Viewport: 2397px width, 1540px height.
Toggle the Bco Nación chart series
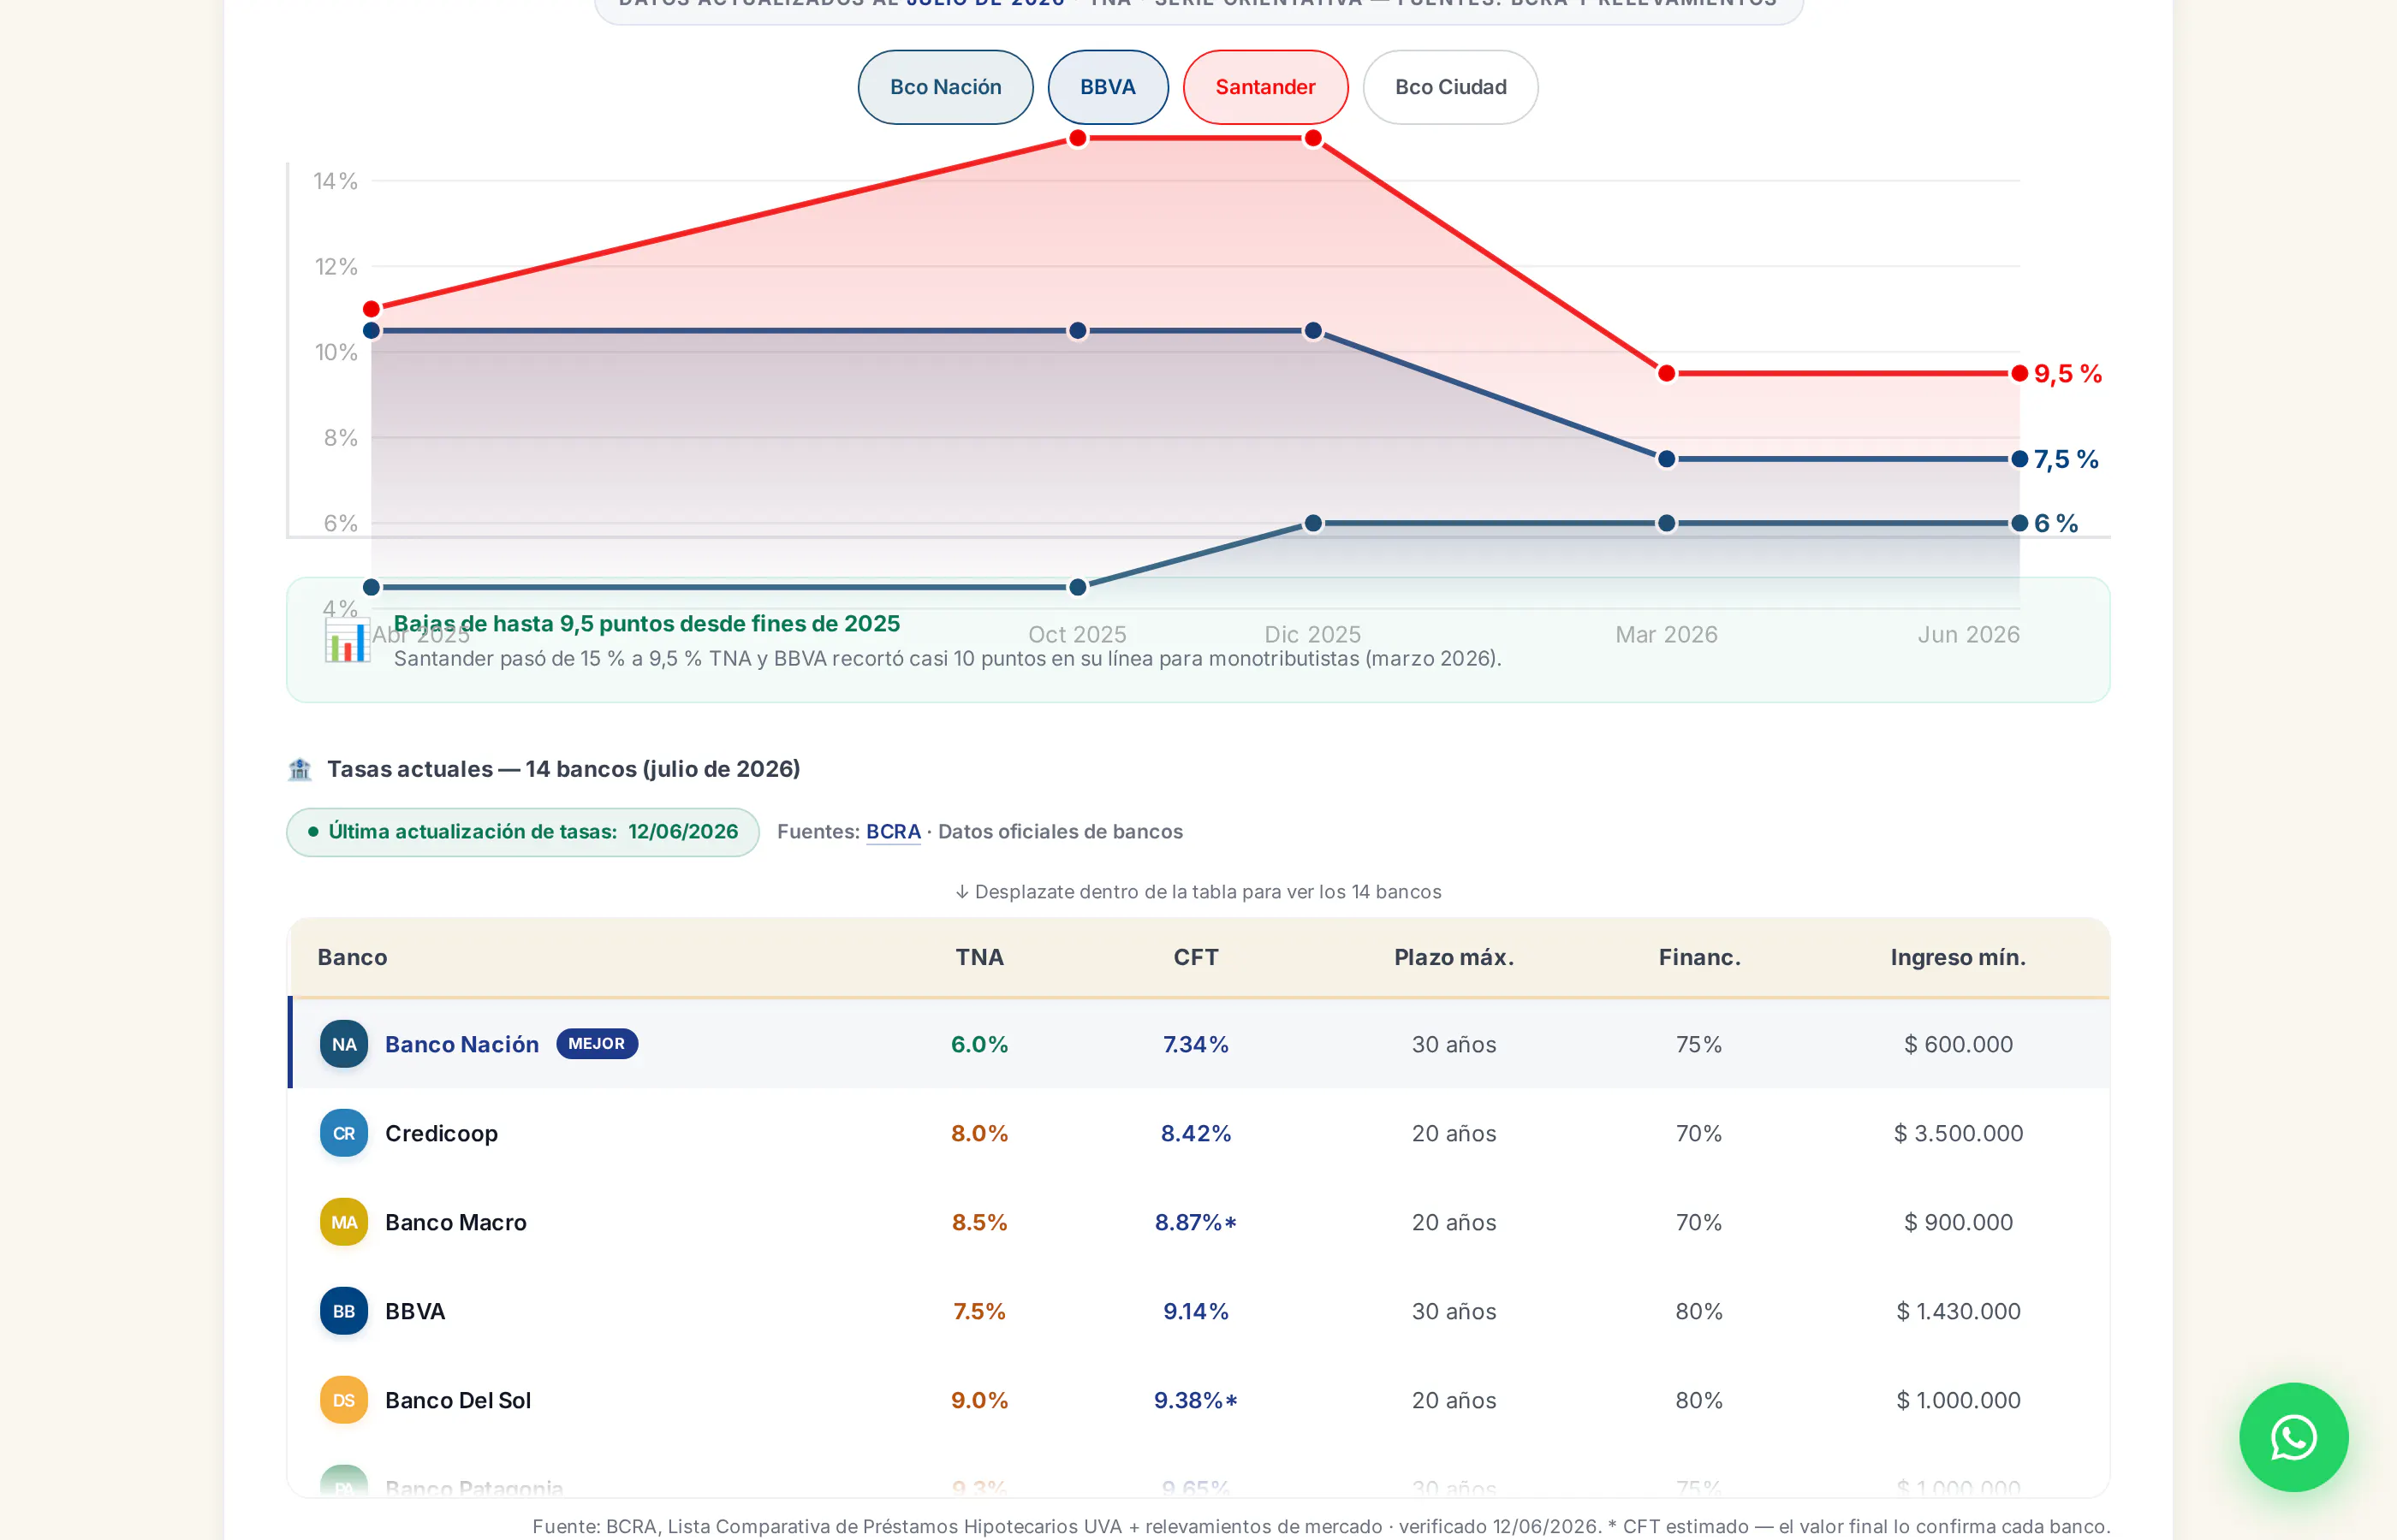(945, 87)
